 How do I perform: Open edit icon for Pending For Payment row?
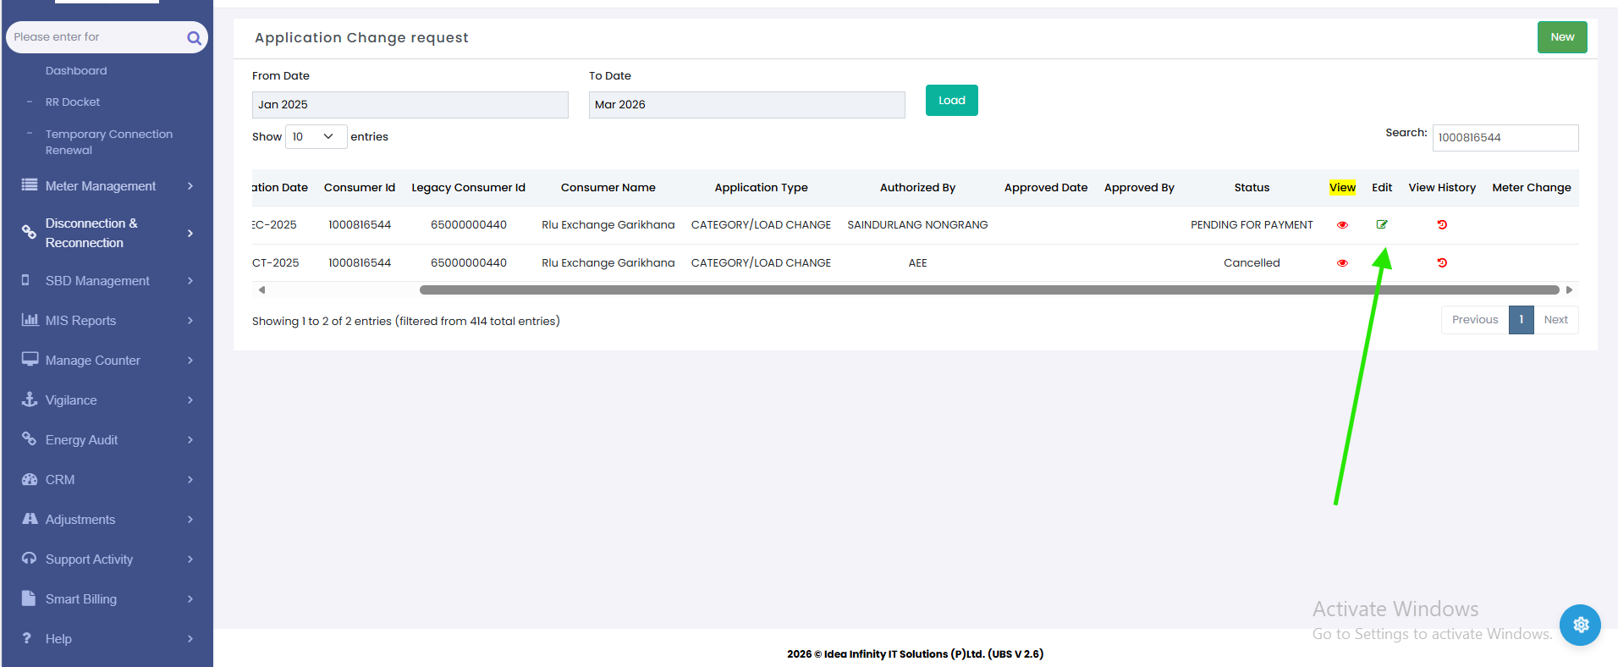point(1382,224)
